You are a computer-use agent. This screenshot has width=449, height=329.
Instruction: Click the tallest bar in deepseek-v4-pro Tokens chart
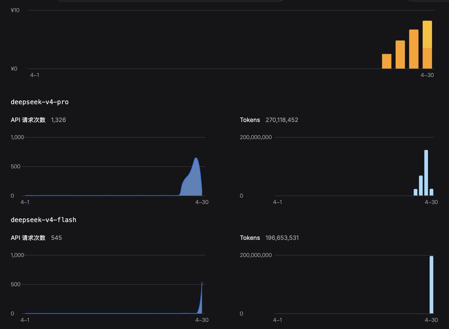426,173
